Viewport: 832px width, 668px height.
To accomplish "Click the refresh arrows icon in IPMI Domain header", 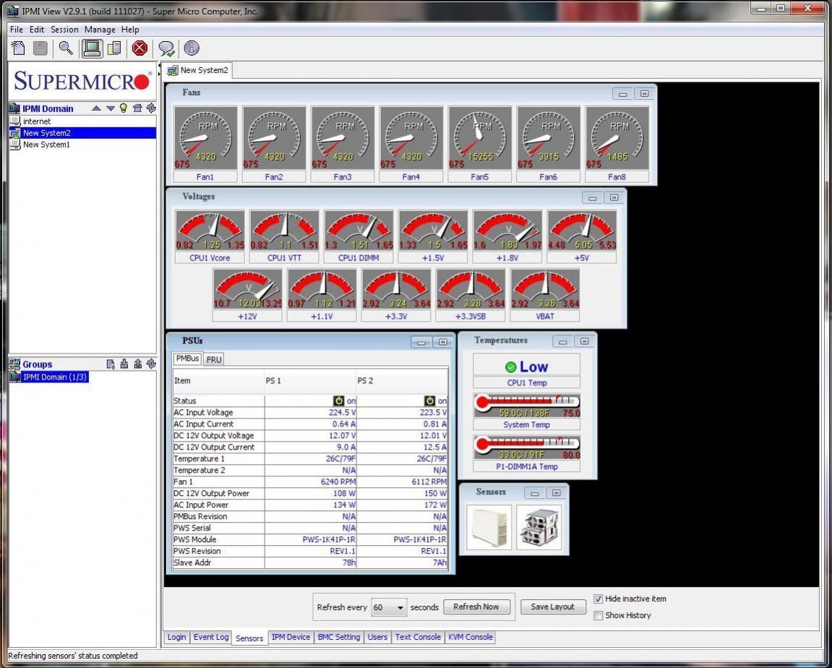I will [x=151, y=108].
